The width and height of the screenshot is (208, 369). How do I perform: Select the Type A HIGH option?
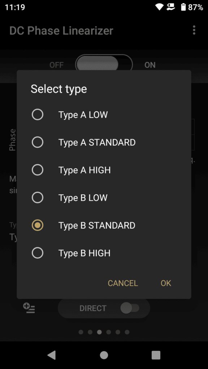[x=38, y=170]
